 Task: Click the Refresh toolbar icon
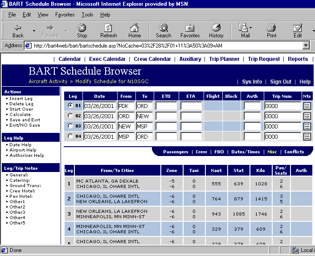(108, 31)
